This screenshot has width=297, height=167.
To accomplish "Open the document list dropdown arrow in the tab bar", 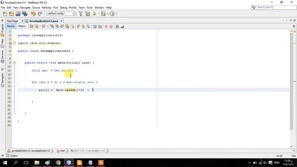I will pos(291,20).
